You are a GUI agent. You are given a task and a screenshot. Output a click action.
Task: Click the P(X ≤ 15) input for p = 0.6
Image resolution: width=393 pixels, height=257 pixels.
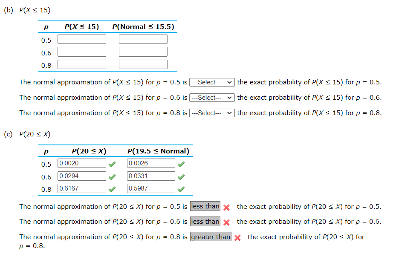click(81, 51)
